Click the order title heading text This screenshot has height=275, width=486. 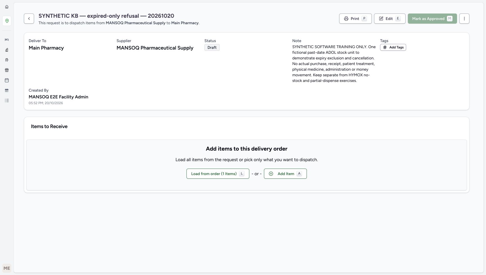[106, 16]
